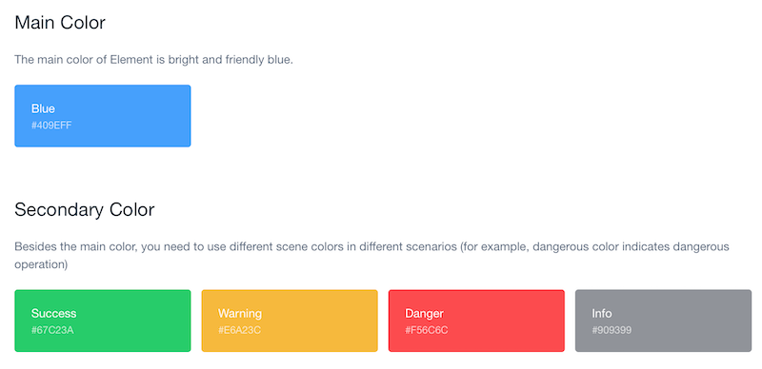Click the #67C23A hex code text
762x369 pixels.
point(52,331)
